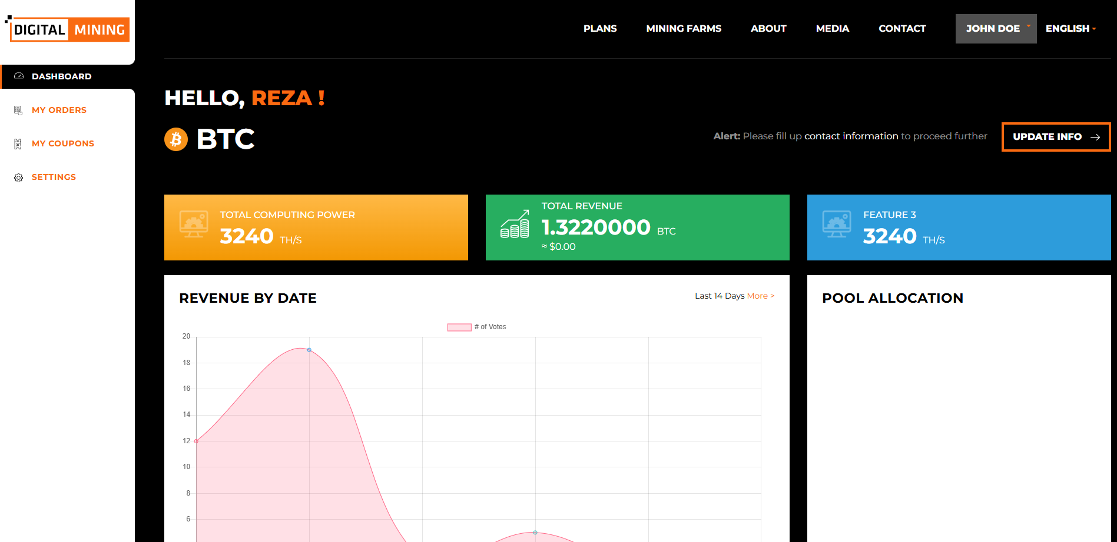Open the English language dropdown
The image size is (1117, 542).
pyautogui.click(x=1070, y=28)
